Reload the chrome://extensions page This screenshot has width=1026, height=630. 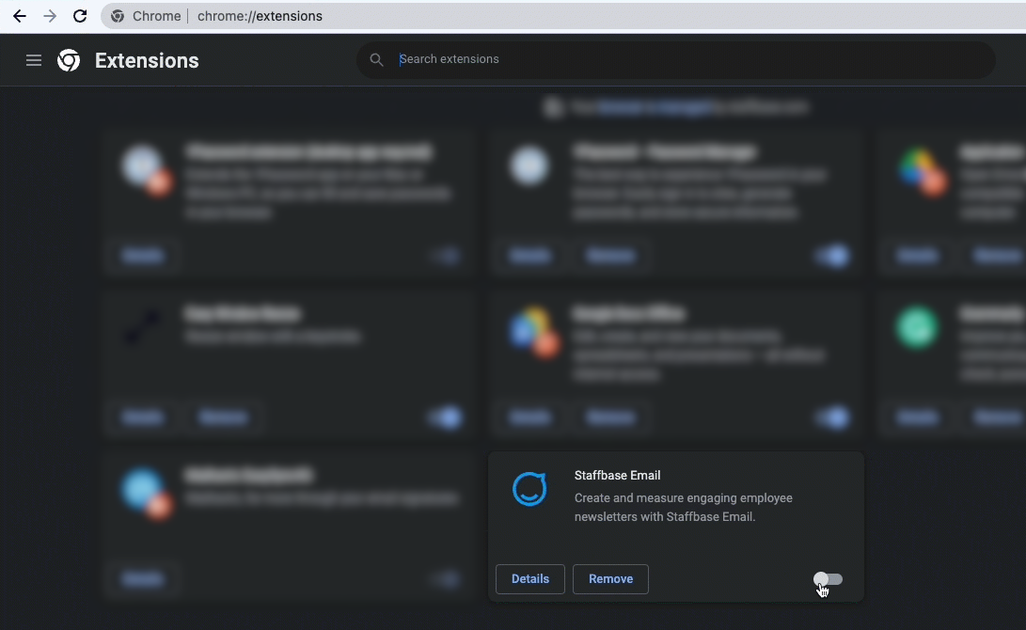click(x=80, y=16)
